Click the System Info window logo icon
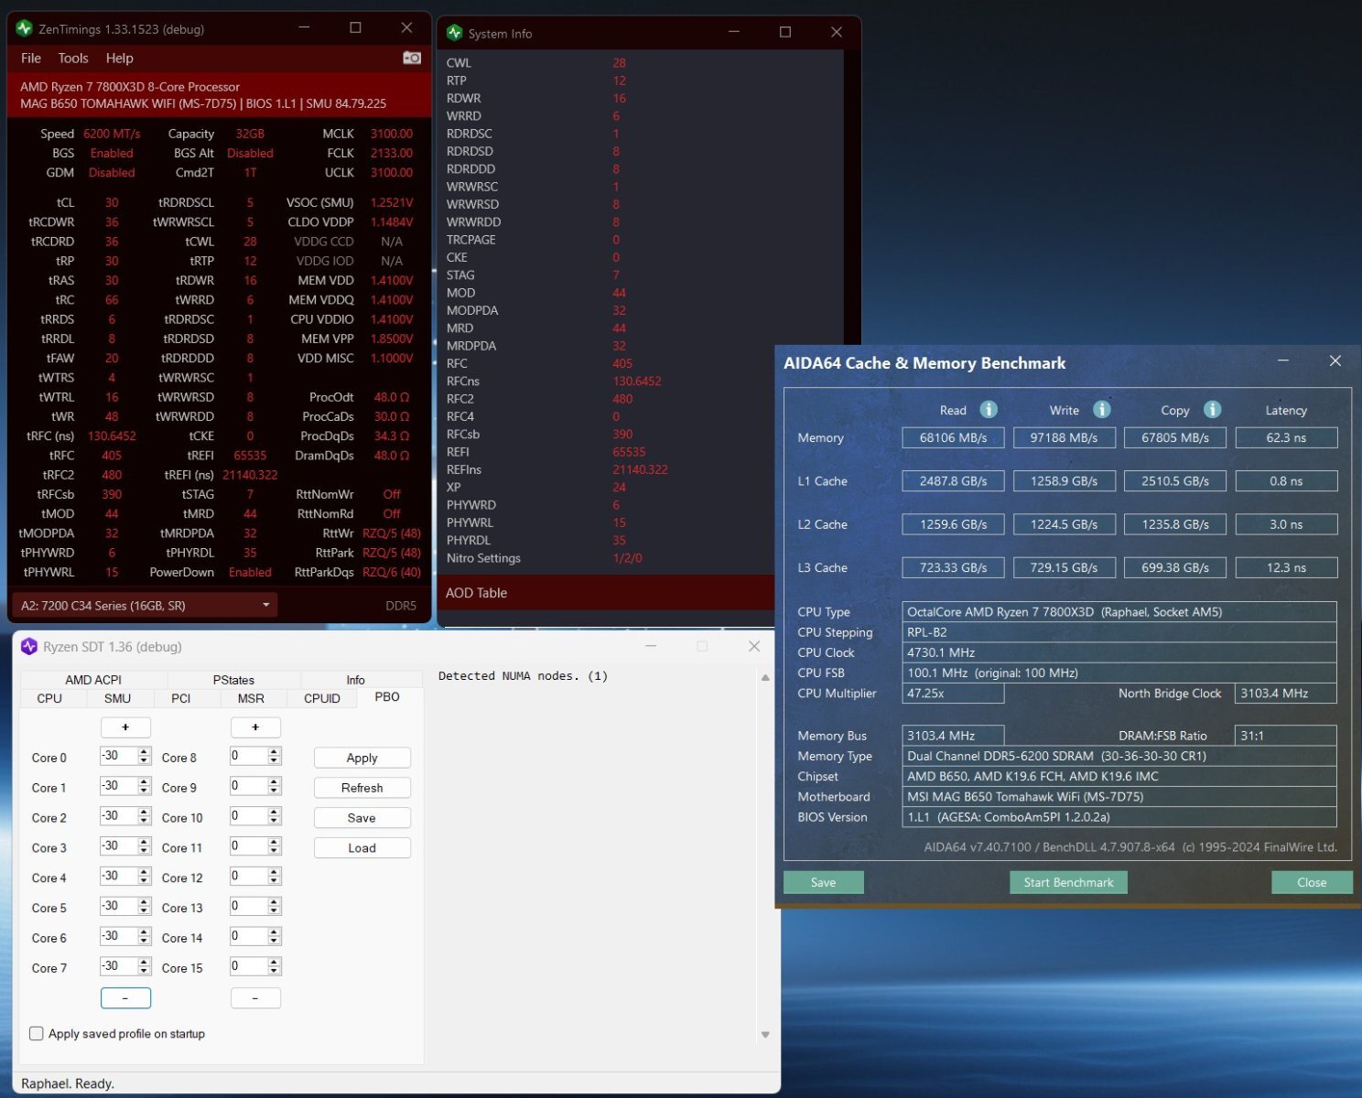 tap(455, 33)
